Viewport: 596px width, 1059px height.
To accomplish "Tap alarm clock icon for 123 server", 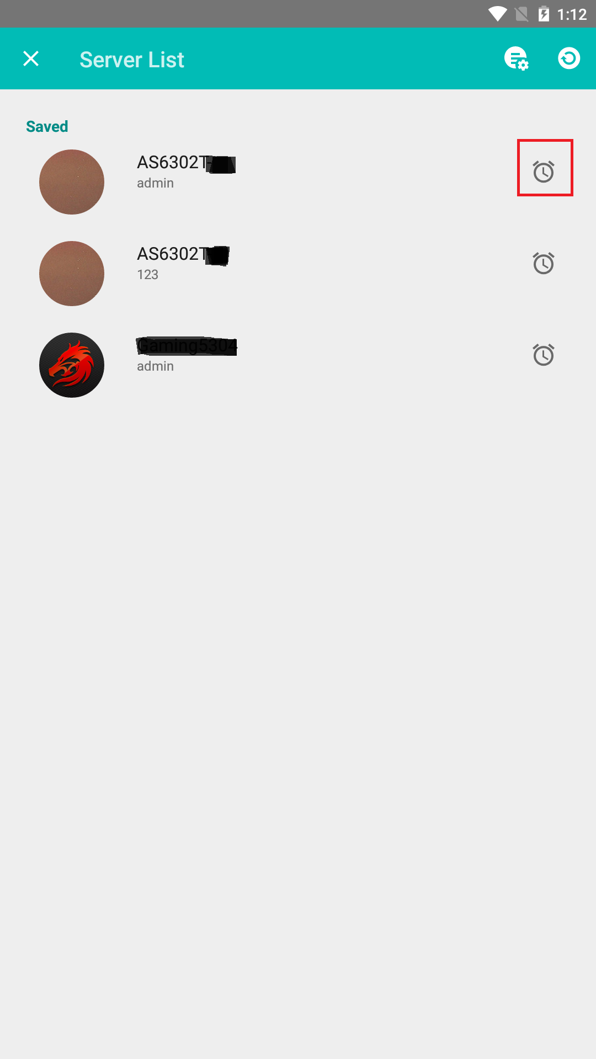I will (x=544, y=263).
